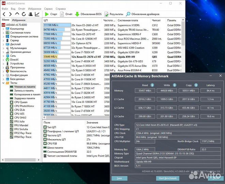Select Задержка памяти test
Viewport: 225px width, 184px height.
pyautogui.click(x=25, y=98)
